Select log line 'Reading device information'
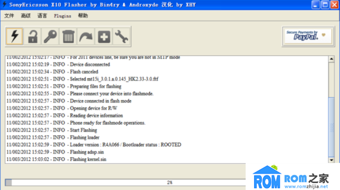The image size is (340, 190). pos(64,115)
